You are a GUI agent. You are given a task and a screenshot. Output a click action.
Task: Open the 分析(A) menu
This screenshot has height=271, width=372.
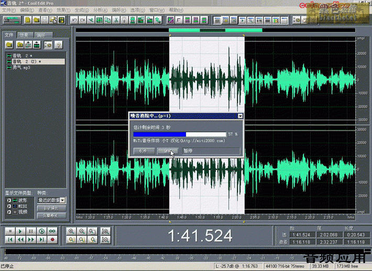[x=100, y=10]
